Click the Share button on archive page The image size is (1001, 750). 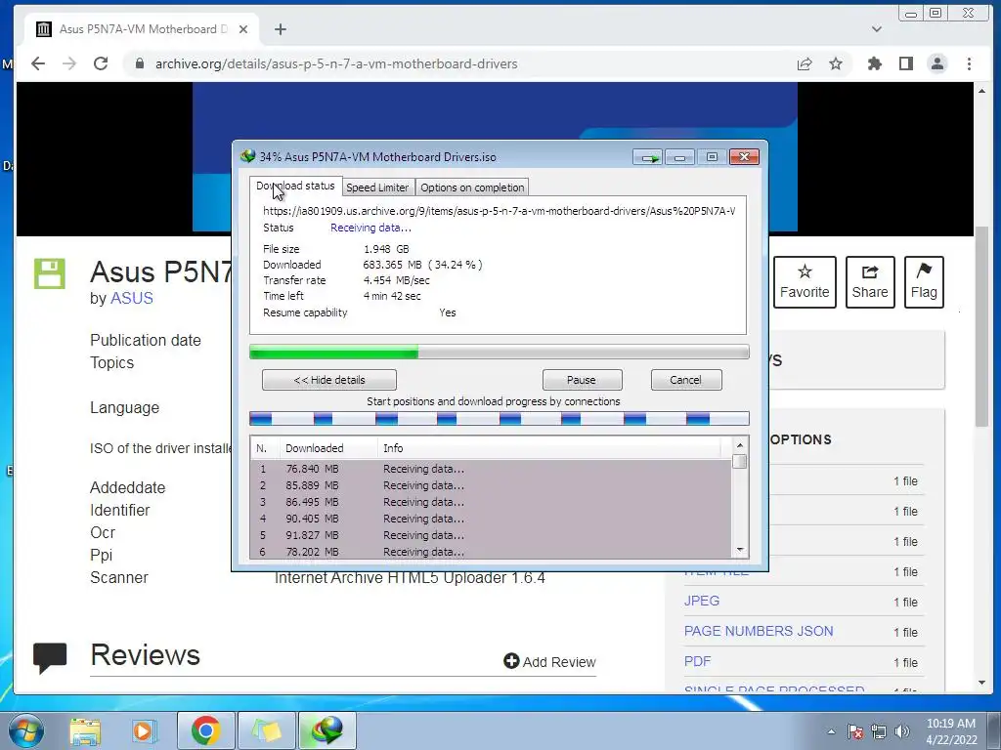(x=869, y=282)
